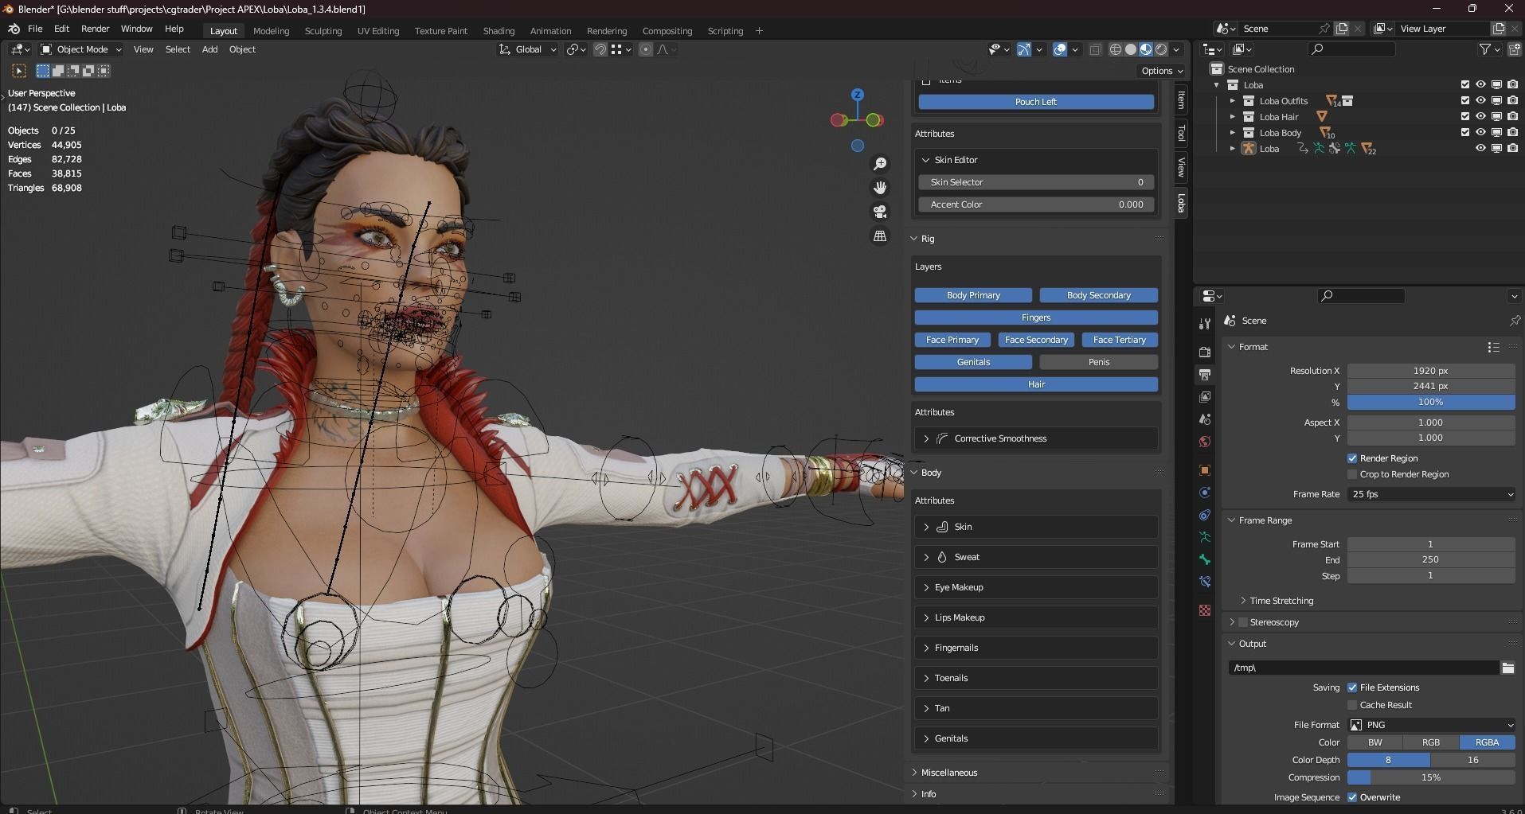Image resolution: width=1525 pixels, height=814 pixels.
Task: Expand the Fingernails section
Action: [x=926, y=648]
